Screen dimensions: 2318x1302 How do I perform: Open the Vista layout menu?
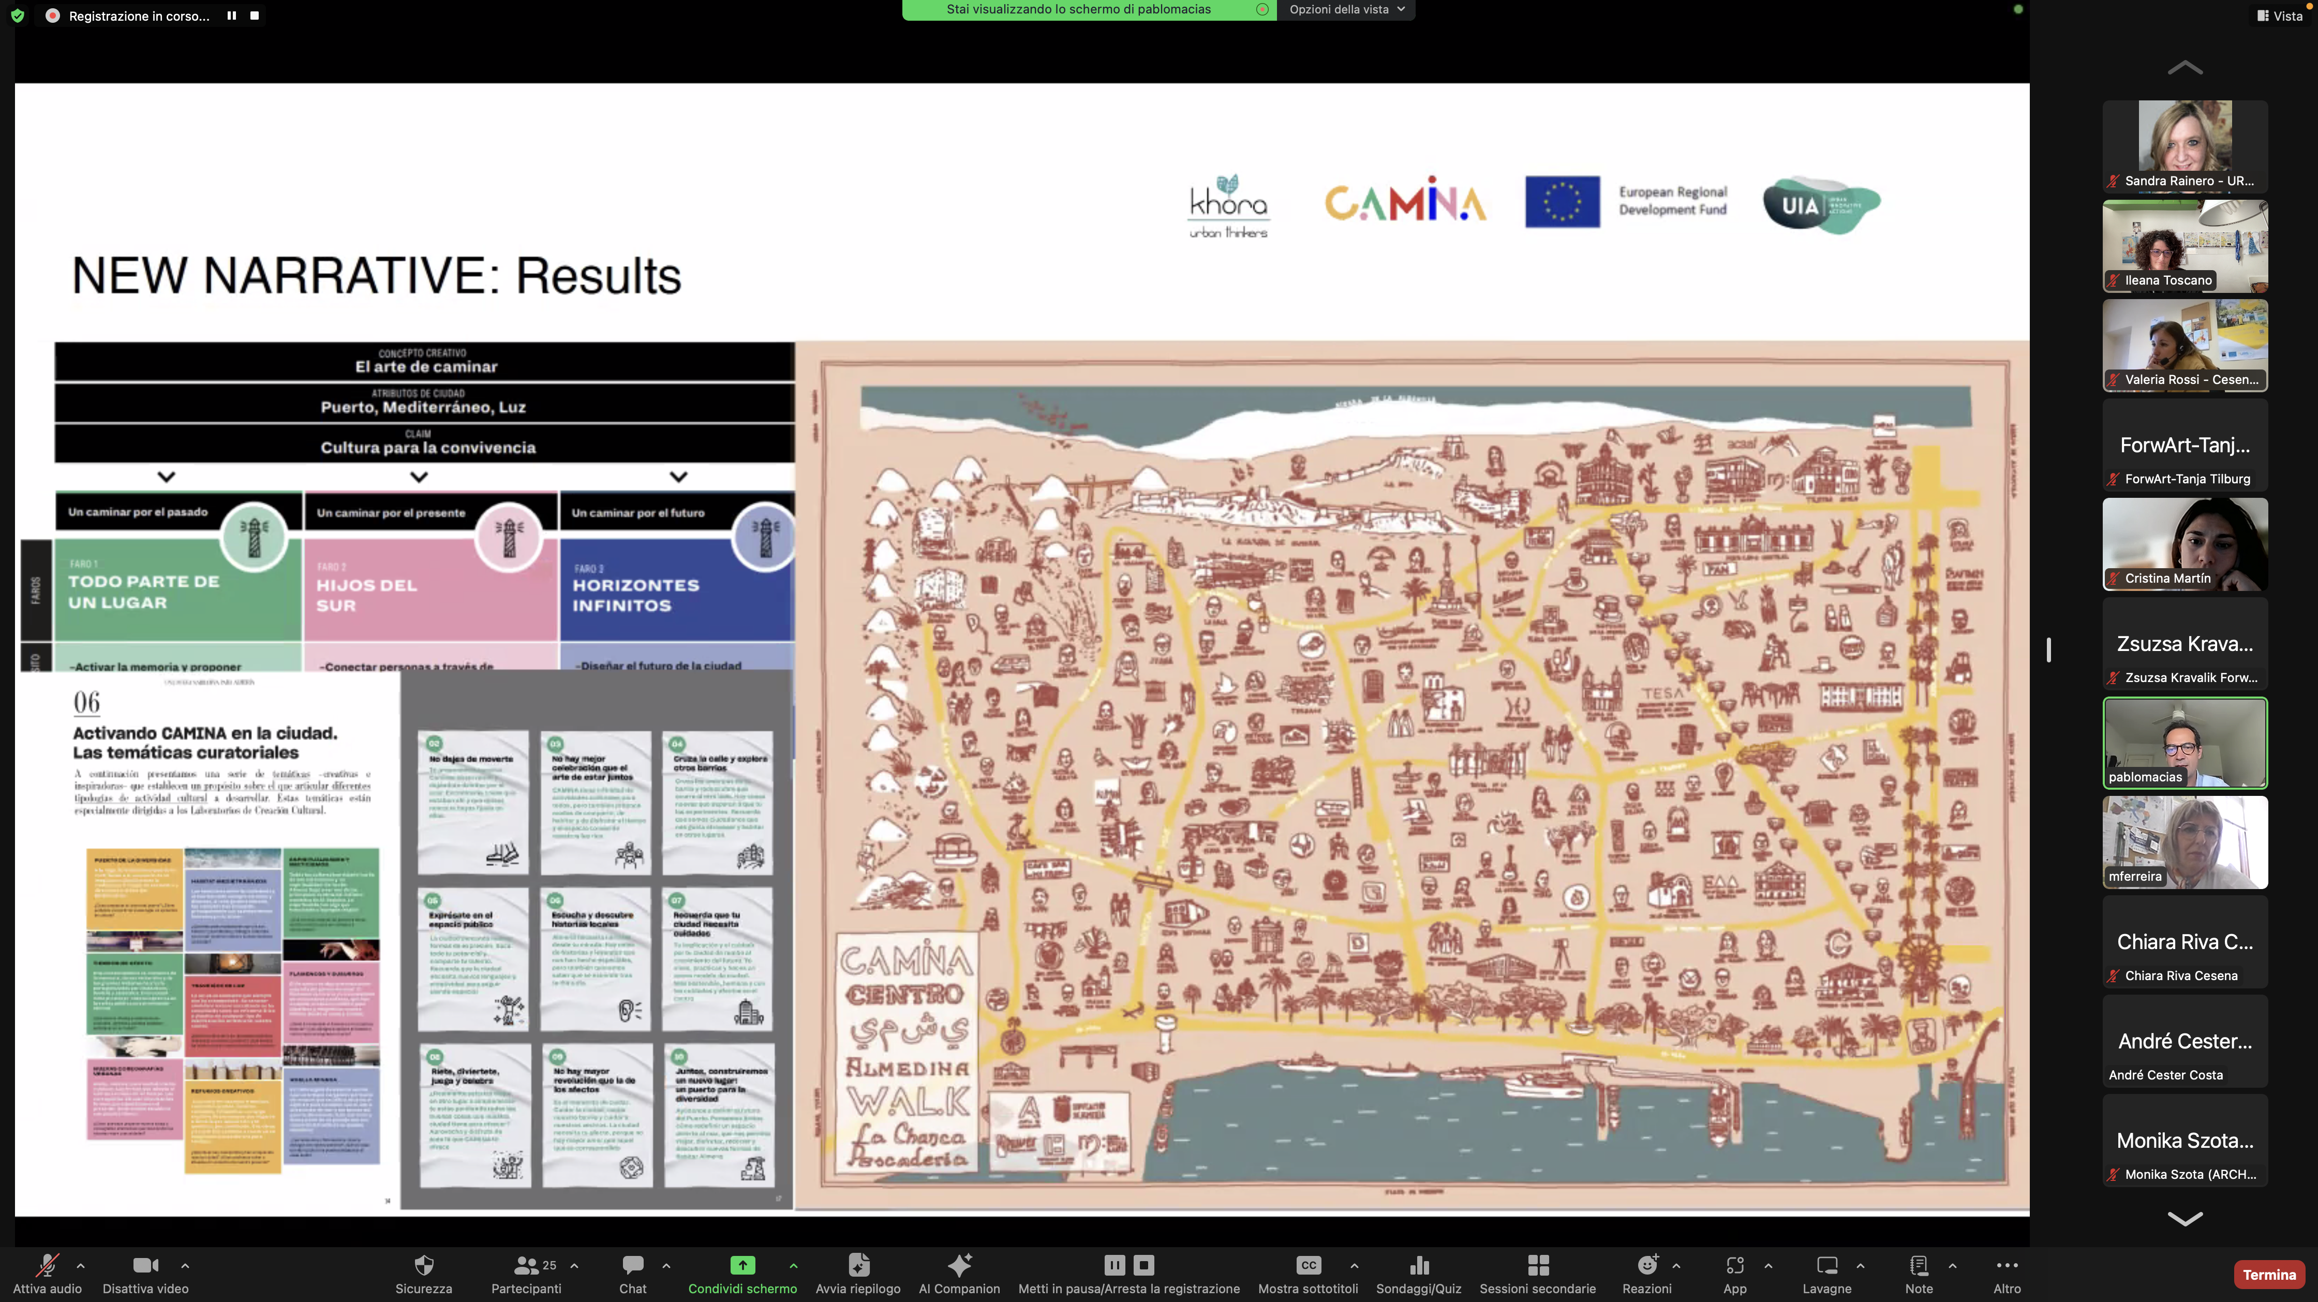tap(2279, 16)
